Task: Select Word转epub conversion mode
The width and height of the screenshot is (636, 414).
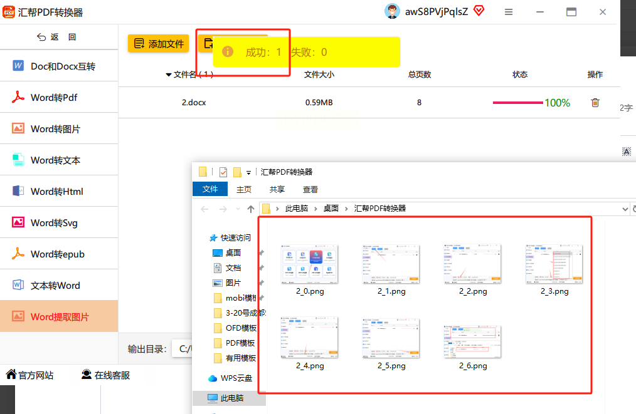Action: 59,254
